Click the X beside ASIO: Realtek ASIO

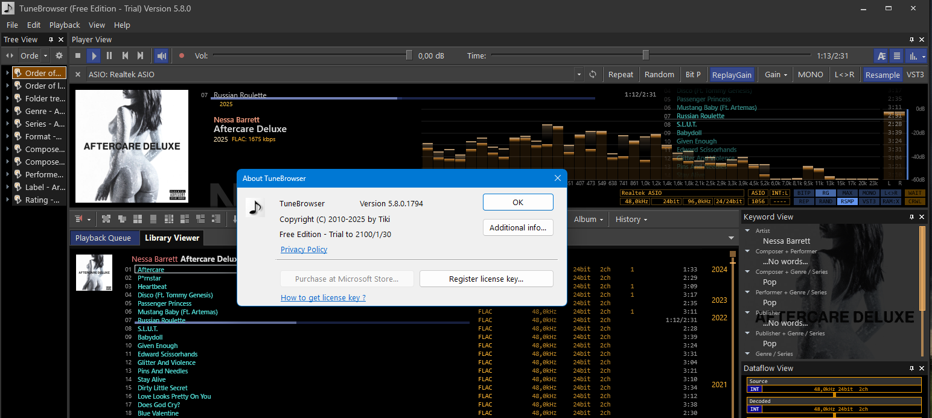point(78,75)
